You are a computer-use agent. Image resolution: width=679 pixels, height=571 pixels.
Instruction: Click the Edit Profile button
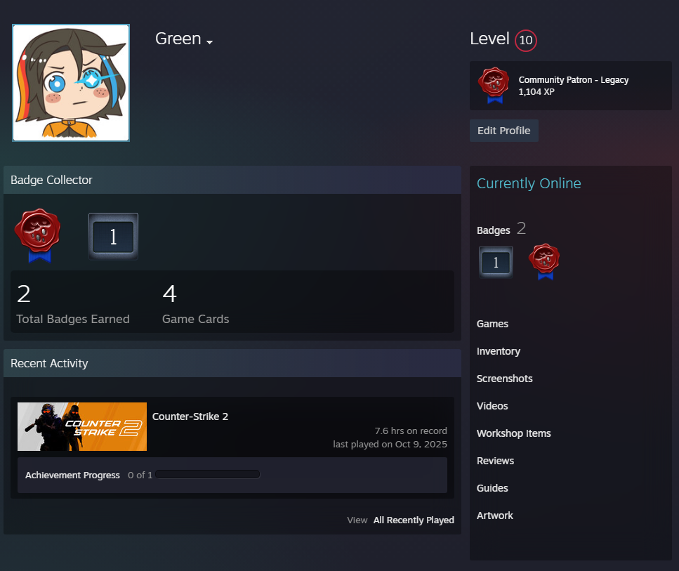point(504,131)
